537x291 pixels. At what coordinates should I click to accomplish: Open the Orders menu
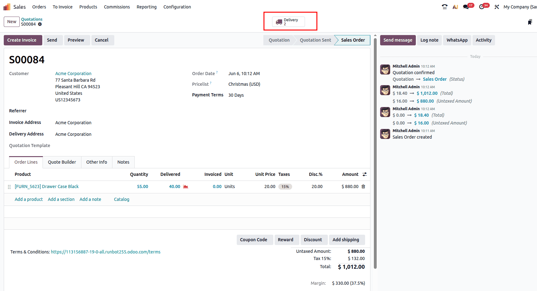[x=39, y=7]
